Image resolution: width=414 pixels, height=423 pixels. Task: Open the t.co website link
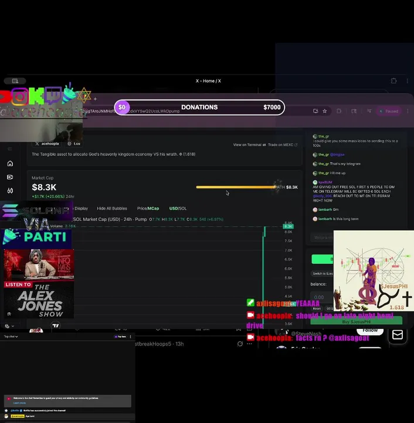pyautogui.click(x=74, y=144)
